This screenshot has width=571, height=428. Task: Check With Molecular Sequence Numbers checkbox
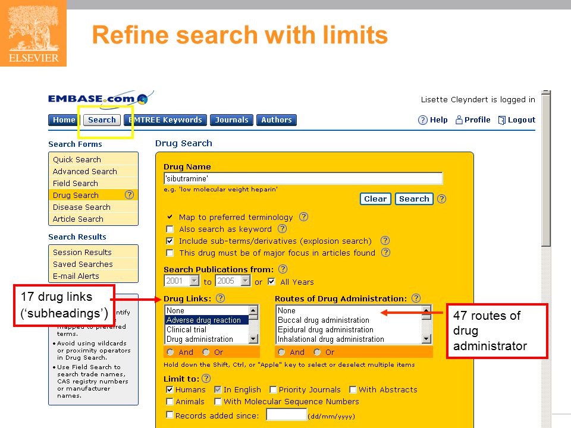[x=218, y=401]
